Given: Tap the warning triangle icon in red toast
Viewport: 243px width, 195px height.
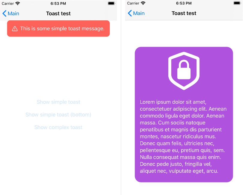Looking at the screenshot, I should tap(15, 29).
